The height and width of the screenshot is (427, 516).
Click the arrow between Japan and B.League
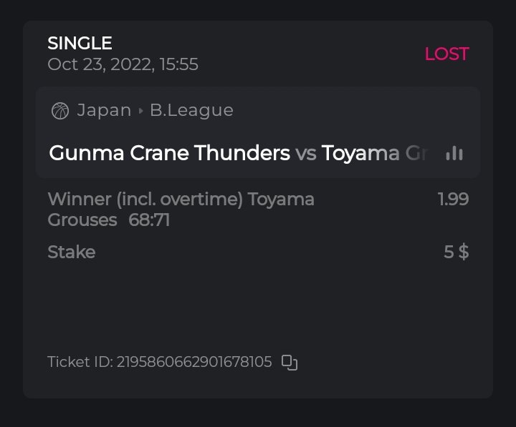pos(140,111)
